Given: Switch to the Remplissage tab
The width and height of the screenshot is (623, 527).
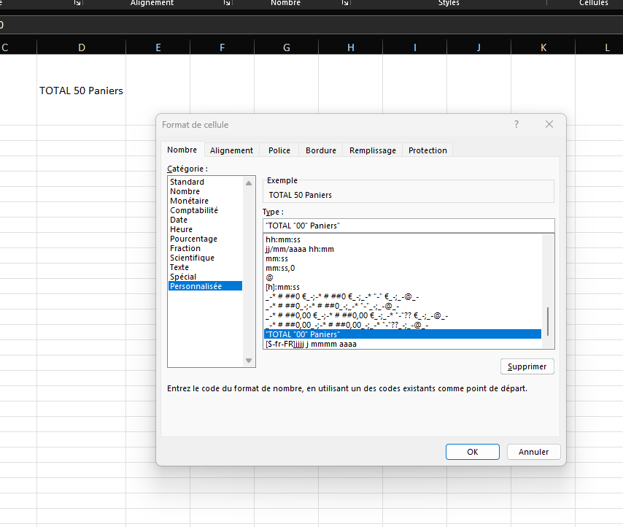Looking at the screenshot, I should [x=372, y=150].
